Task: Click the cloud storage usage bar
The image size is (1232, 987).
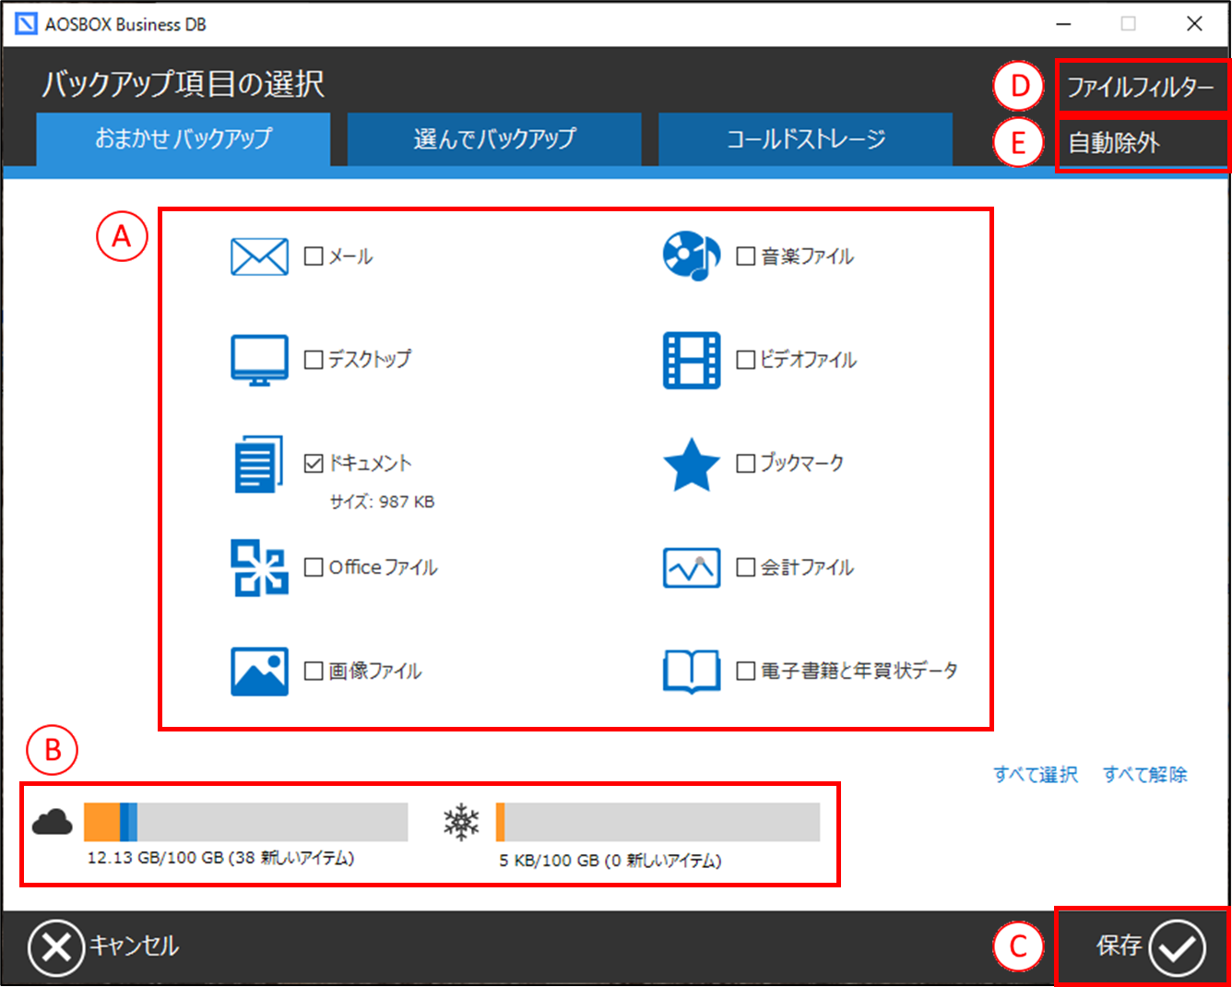Action: pos(246,822)
